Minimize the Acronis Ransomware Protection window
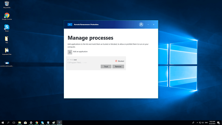Image resolution: width=222 pixels, height=125 pixels. (148, 24)
